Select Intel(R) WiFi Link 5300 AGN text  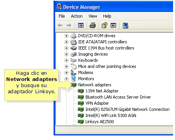point(111,115)
